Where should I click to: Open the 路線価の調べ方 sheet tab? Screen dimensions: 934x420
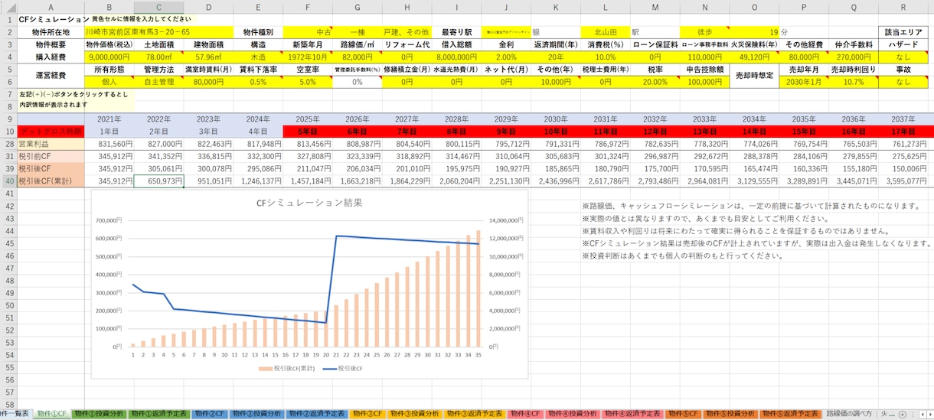(x=849, y=414)
